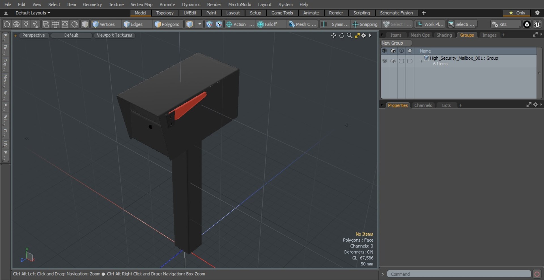
Task: Open the Work Plane menu
Action: 430,24
